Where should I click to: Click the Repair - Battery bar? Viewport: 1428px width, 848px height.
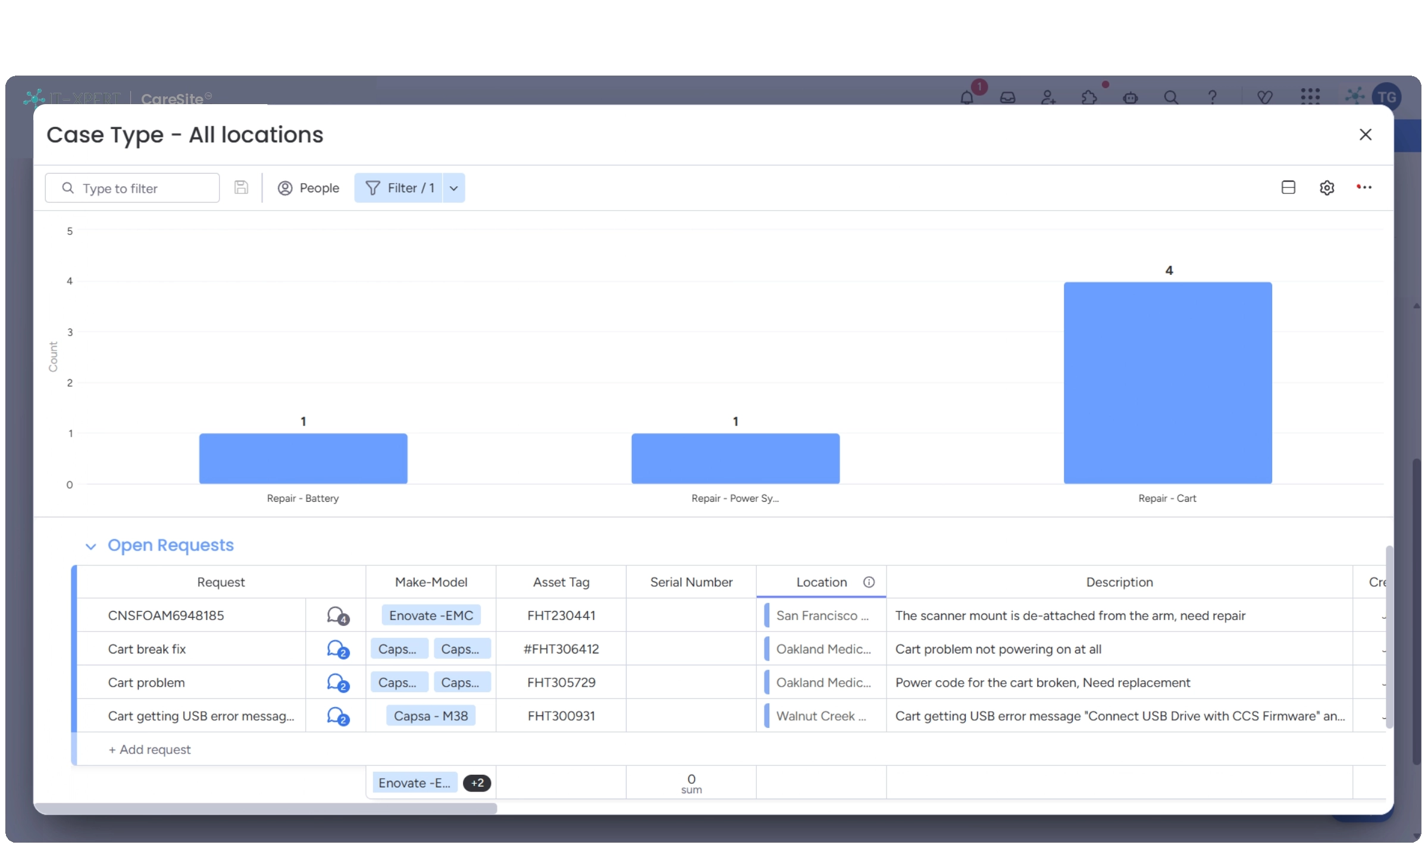coord(303,459)
